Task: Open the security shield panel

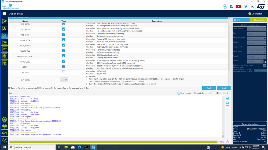Action: (5, 56)
